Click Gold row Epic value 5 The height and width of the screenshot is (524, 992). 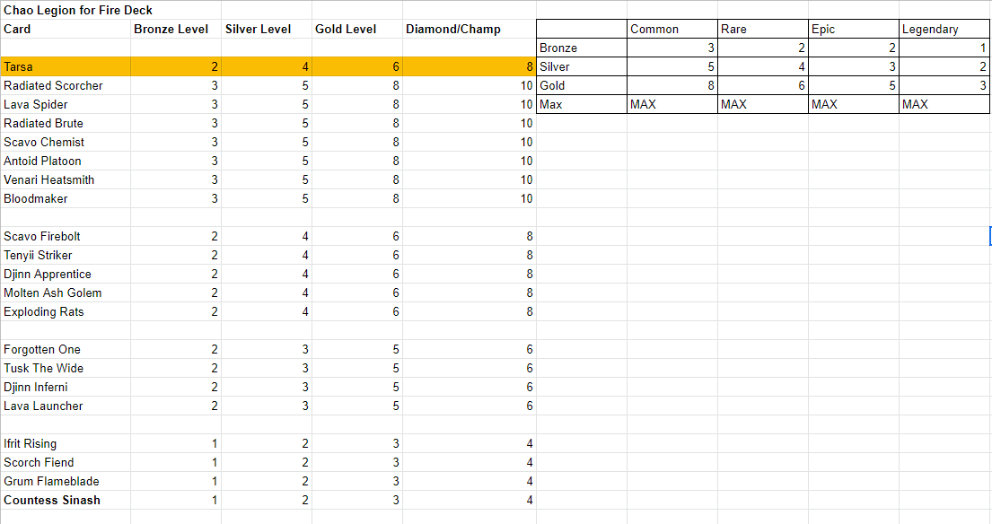click(x=854, y=85)
